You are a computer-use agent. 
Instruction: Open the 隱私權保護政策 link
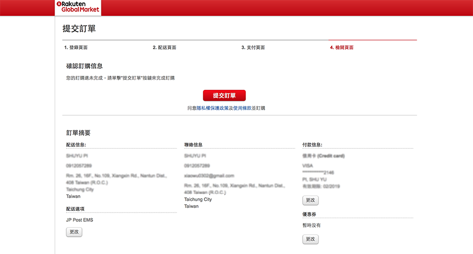tap(212, 108)
